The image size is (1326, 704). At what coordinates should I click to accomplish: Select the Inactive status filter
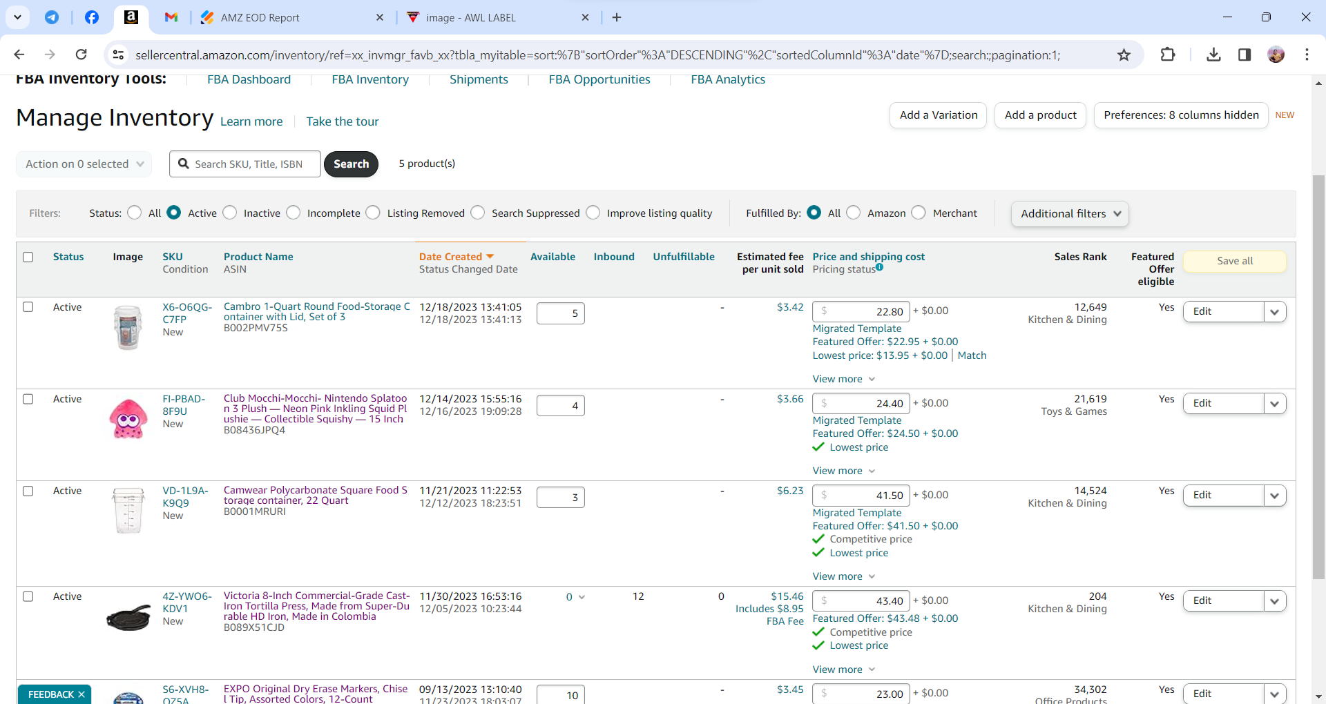pos(230,213)
